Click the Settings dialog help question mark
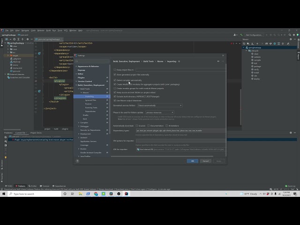Image resolution: width=300 pixels, height=225 pixels. tap(77, 161)
